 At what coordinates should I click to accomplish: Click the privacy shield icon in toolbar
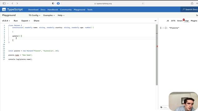pos(53,3)
